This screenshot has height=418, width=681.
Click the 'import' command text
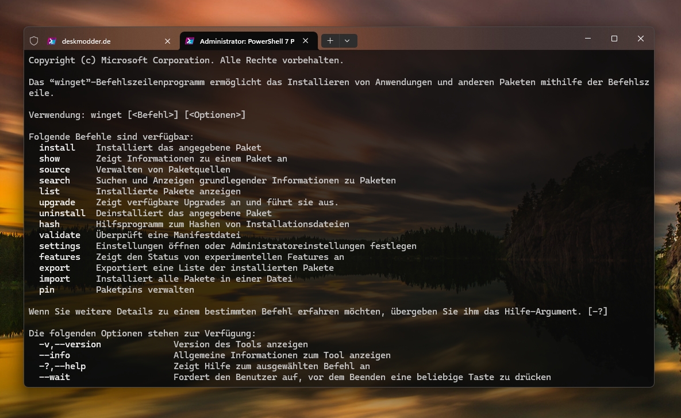(x=54, y=278)
